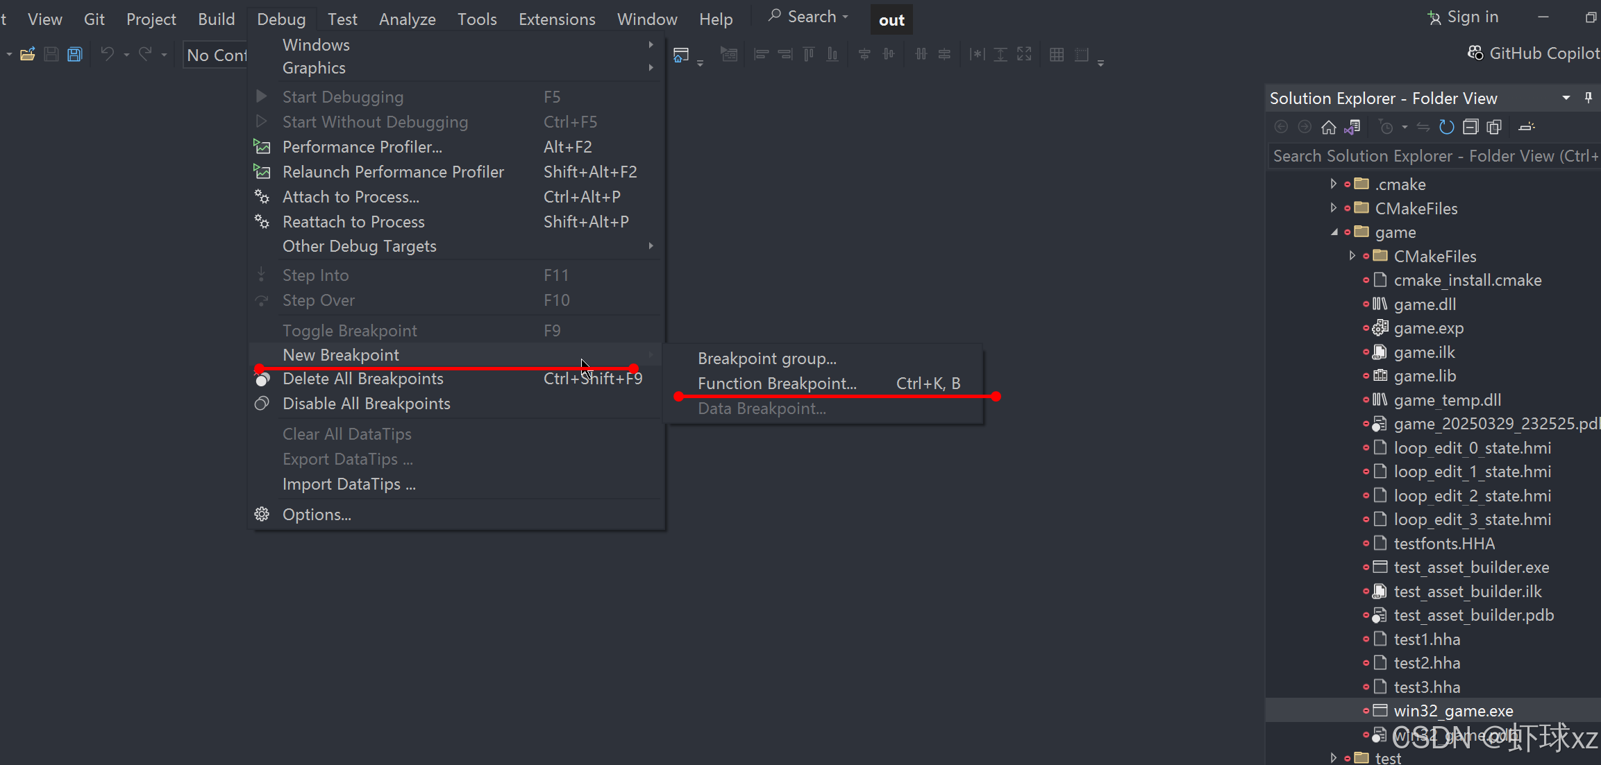Open Options from the Debug menu

(x=317, y=515)
